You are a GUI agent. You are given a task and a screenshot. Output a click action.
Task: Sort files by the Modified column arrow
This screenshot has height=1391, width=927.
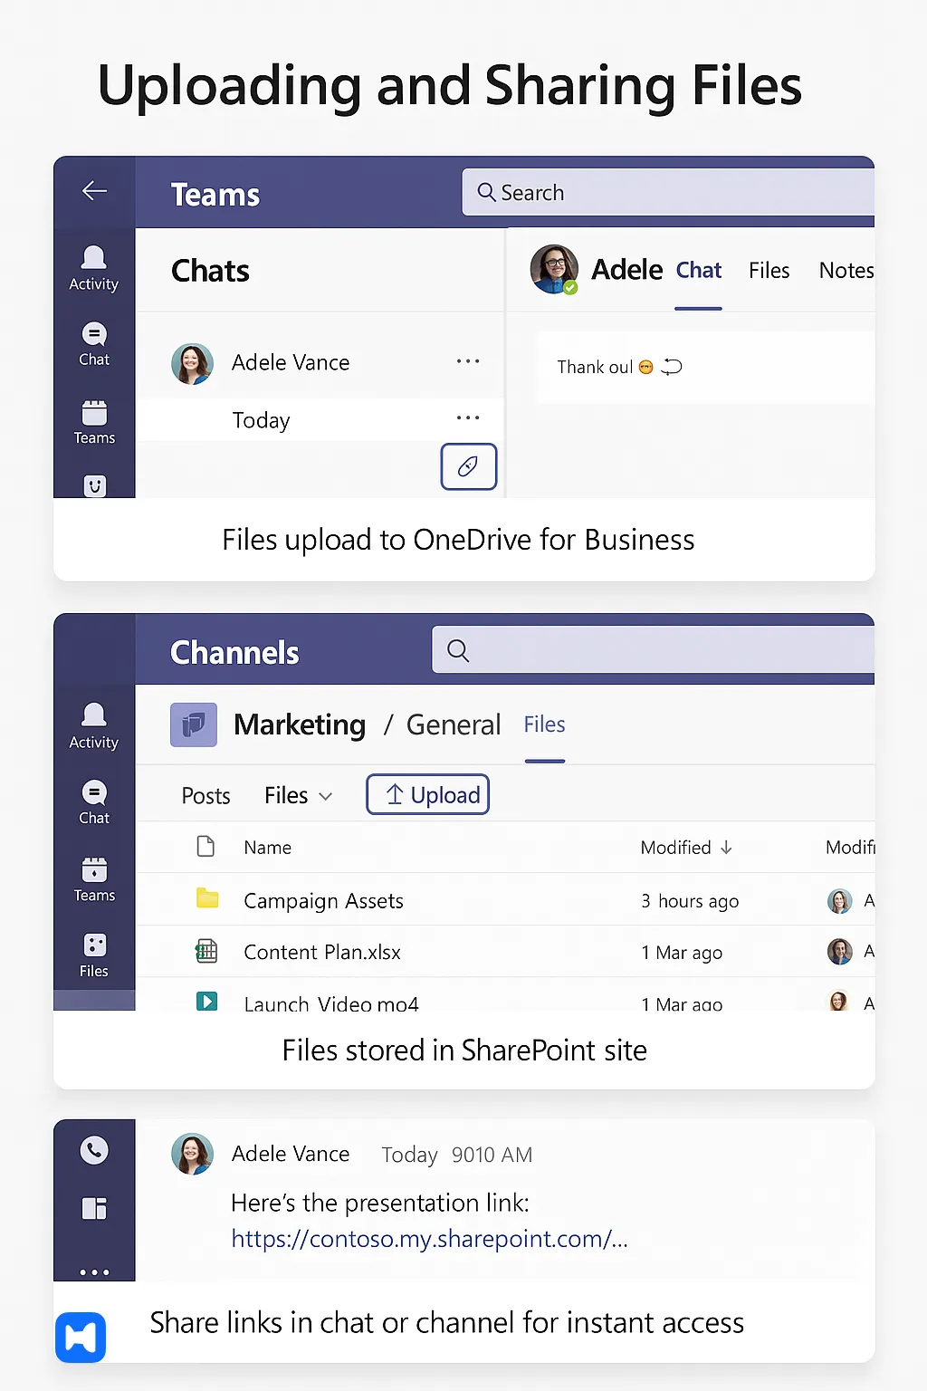726,848
